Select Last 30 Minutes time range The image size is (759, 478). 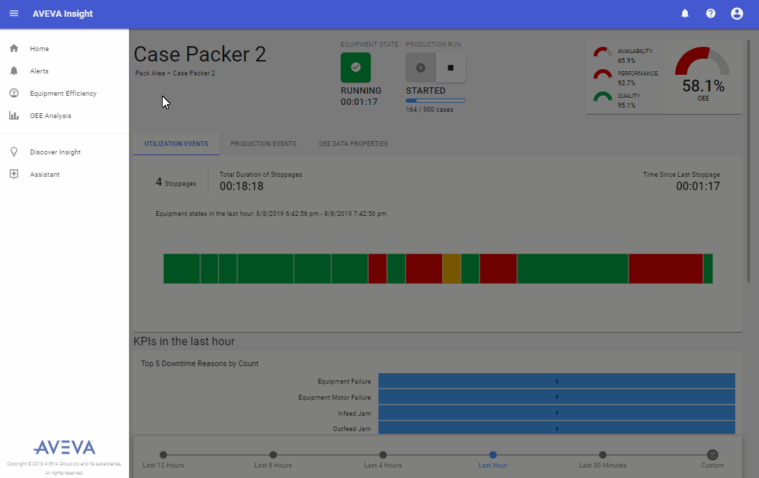(x=603, y=459)
